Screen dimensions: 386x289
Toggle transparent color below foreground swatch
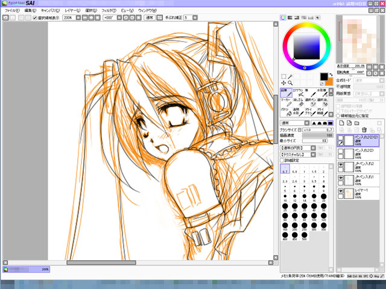tap(321, 84)
